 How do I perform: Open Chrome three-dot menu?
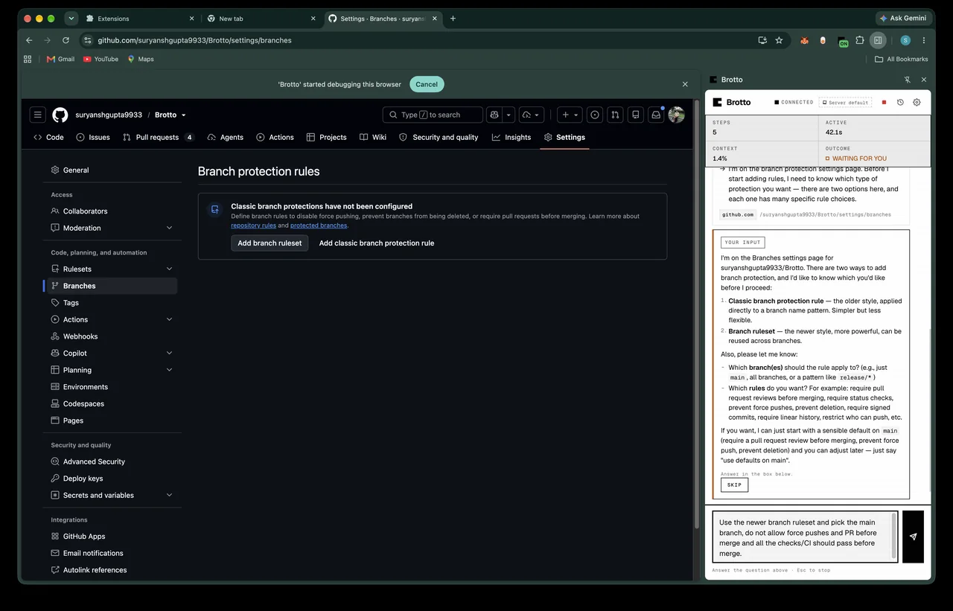click(x=924, y=40)
